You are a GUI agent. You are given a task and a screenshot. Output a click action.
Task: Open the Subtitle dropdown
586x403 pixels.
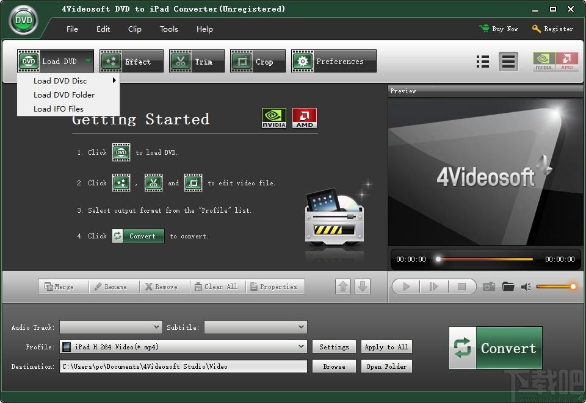click(x=256, y=327)
